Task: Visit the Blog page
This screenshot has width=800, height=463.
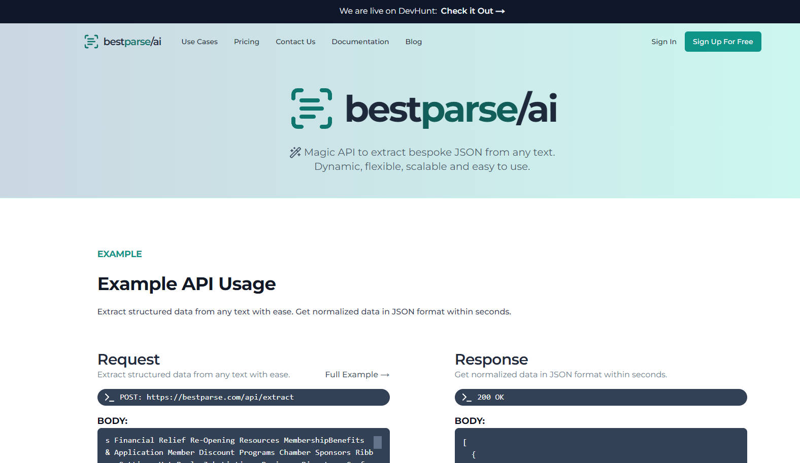Action: [414, 42]
